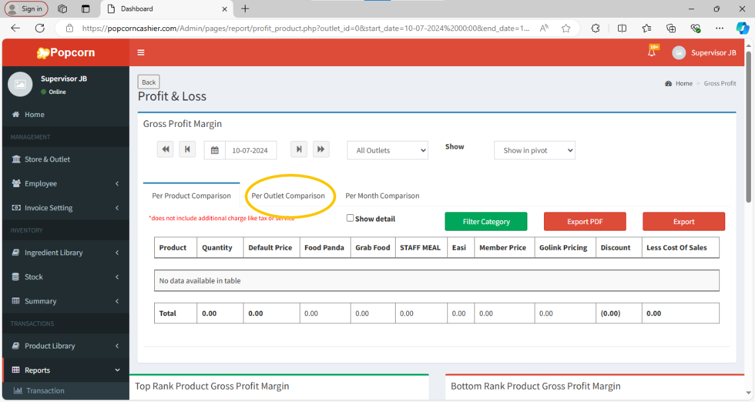Screen dimensions: 755x402
Task: Follow the Home breadcrumb link
Action: 684,83
